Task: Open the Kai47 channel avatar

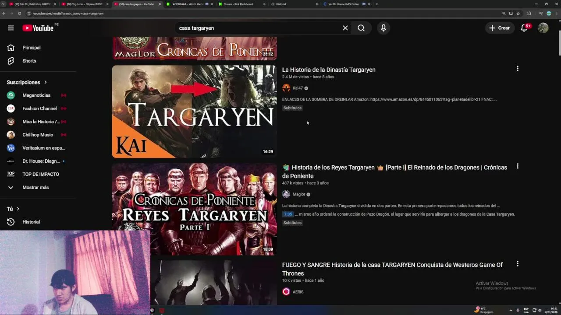Action: coord(286,88)
